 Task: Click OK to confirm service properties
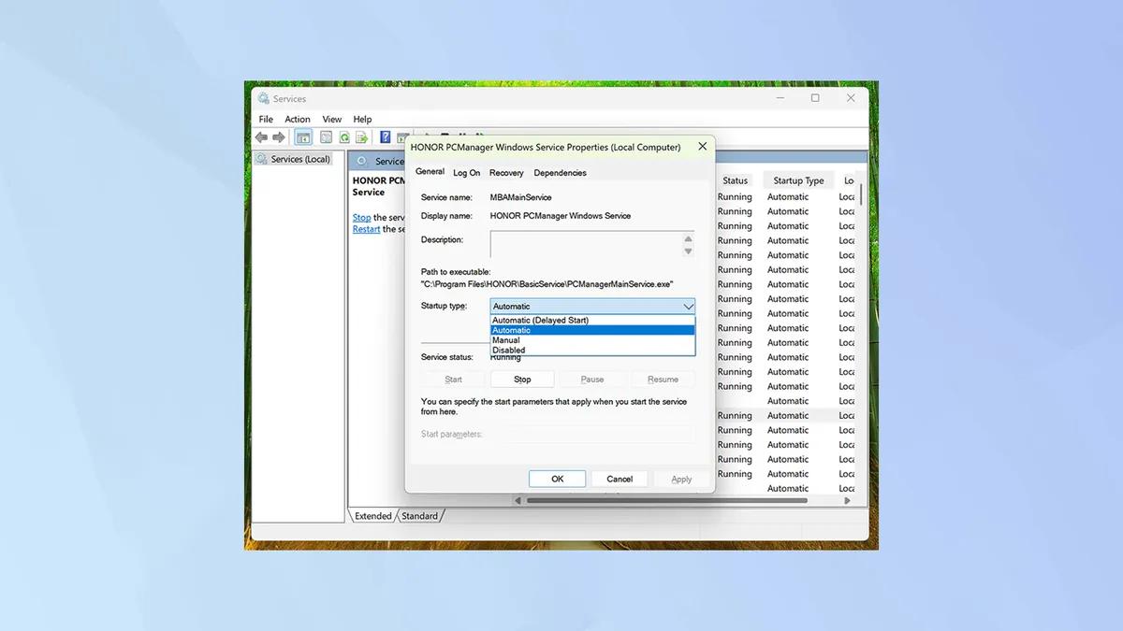(x=557, y=479)
